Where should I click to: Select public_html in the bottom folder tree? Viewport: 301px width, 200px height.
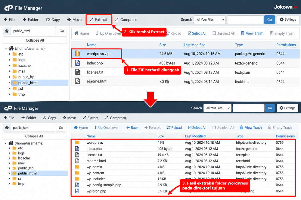tap(27, 173)
